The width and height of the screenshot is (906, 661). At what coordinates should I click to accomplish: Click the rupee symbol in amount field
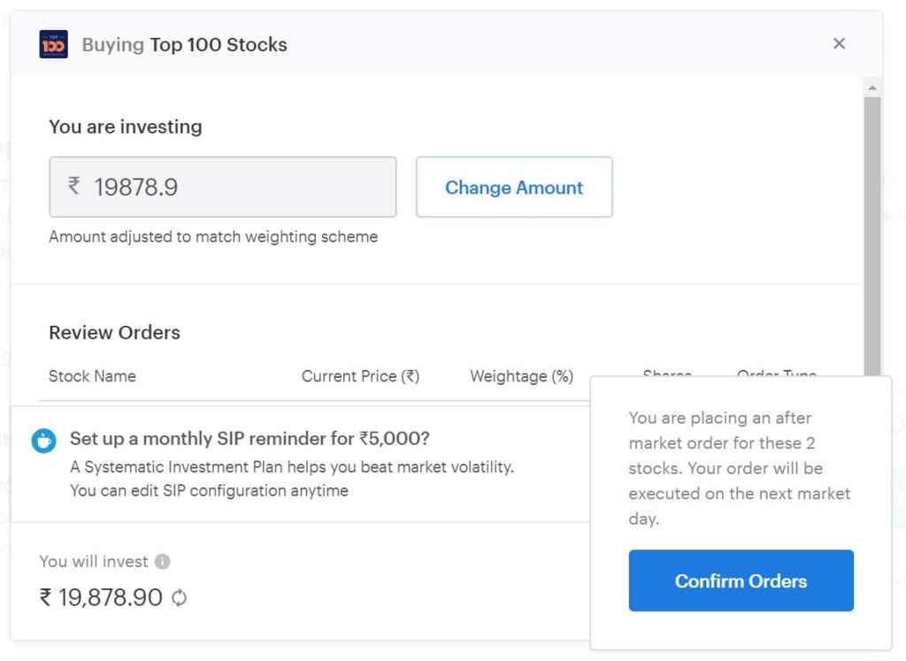coord(74,186)
